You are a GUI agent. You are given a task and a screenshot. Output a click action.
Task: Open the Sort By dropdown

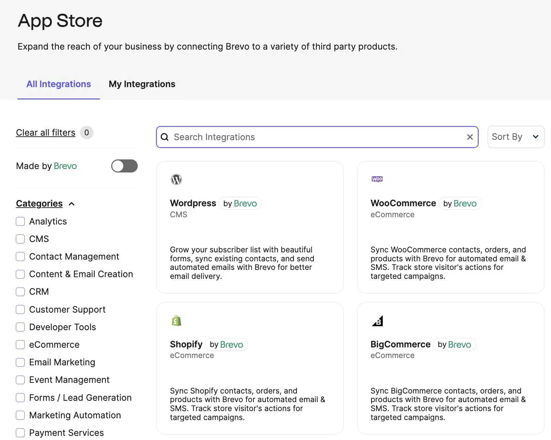[x=516, y=137]
